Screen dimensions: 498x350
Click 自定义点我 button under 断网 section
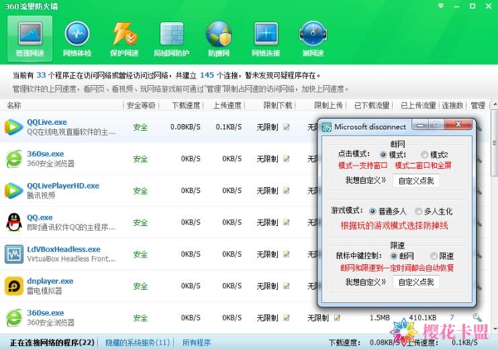[416, 180]
